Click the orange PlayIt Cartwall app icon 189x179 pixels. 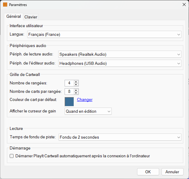pyautogui.click(x=5, y=5)
